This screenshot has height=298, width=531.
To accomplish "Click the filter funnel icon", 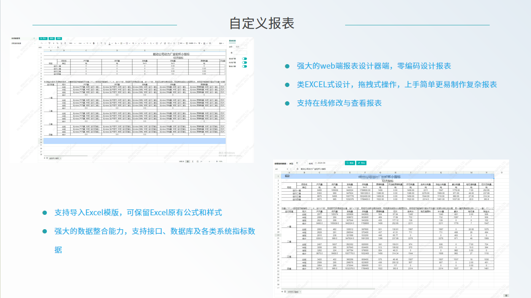I will pos(199,43).
